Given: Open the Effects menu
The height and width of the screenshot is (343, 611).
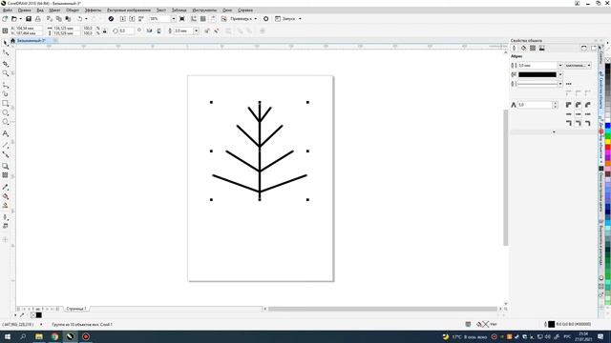Looking at the screenshot, I should click(93, 10).
